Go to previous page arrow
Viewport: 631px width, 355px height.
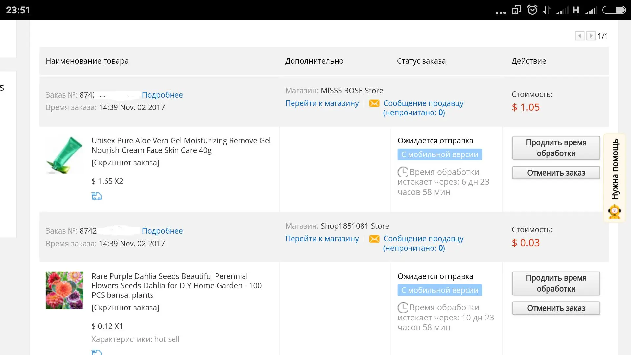pos(580,36)
